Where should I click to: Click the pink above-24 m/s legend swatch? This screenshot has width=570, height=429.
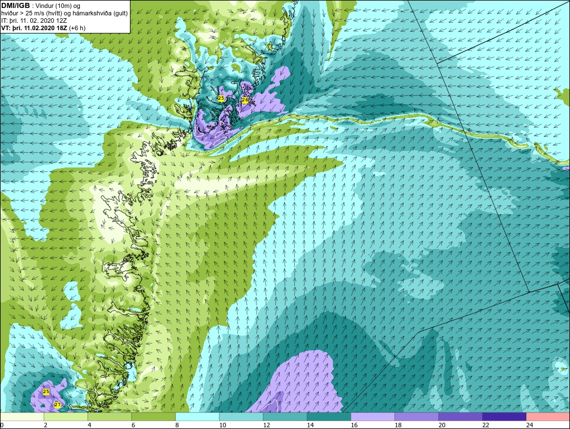548,416
